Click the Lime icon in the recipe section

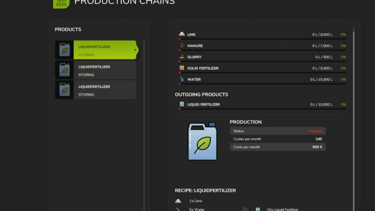pos(178,201)
